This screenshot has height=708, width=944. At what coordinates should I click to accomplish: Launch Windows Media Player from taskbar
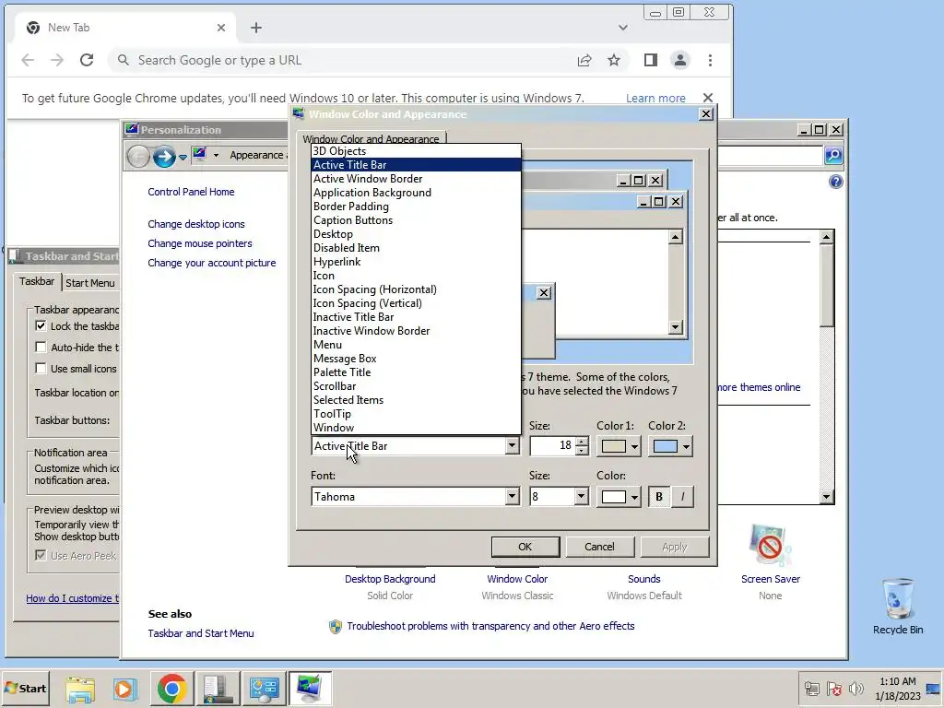[125, 688]
